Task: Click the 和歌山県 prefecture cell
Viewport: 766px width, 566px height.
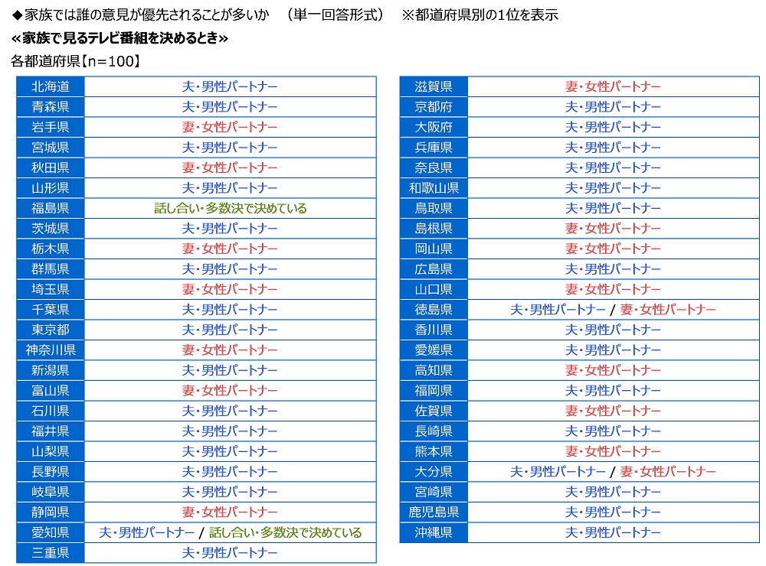Action: (434, 187)
